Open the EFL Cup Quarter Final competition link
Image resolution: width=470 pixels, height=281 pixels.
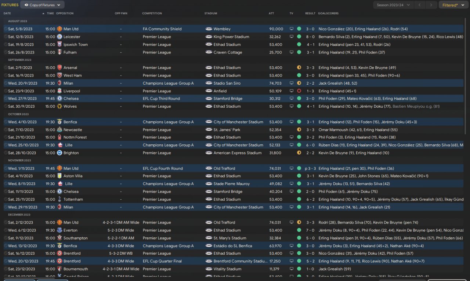coord(162,261)
